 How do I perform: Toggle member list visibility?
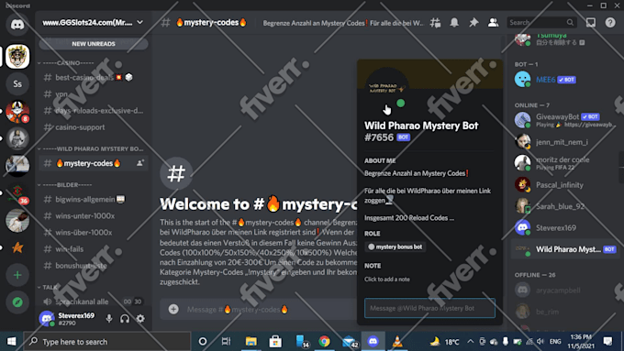(x=493, y=23)
